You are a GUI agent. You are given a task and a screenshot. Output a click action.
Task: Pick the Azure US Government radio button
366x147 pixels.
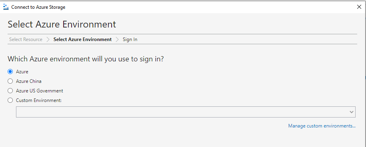10,91
